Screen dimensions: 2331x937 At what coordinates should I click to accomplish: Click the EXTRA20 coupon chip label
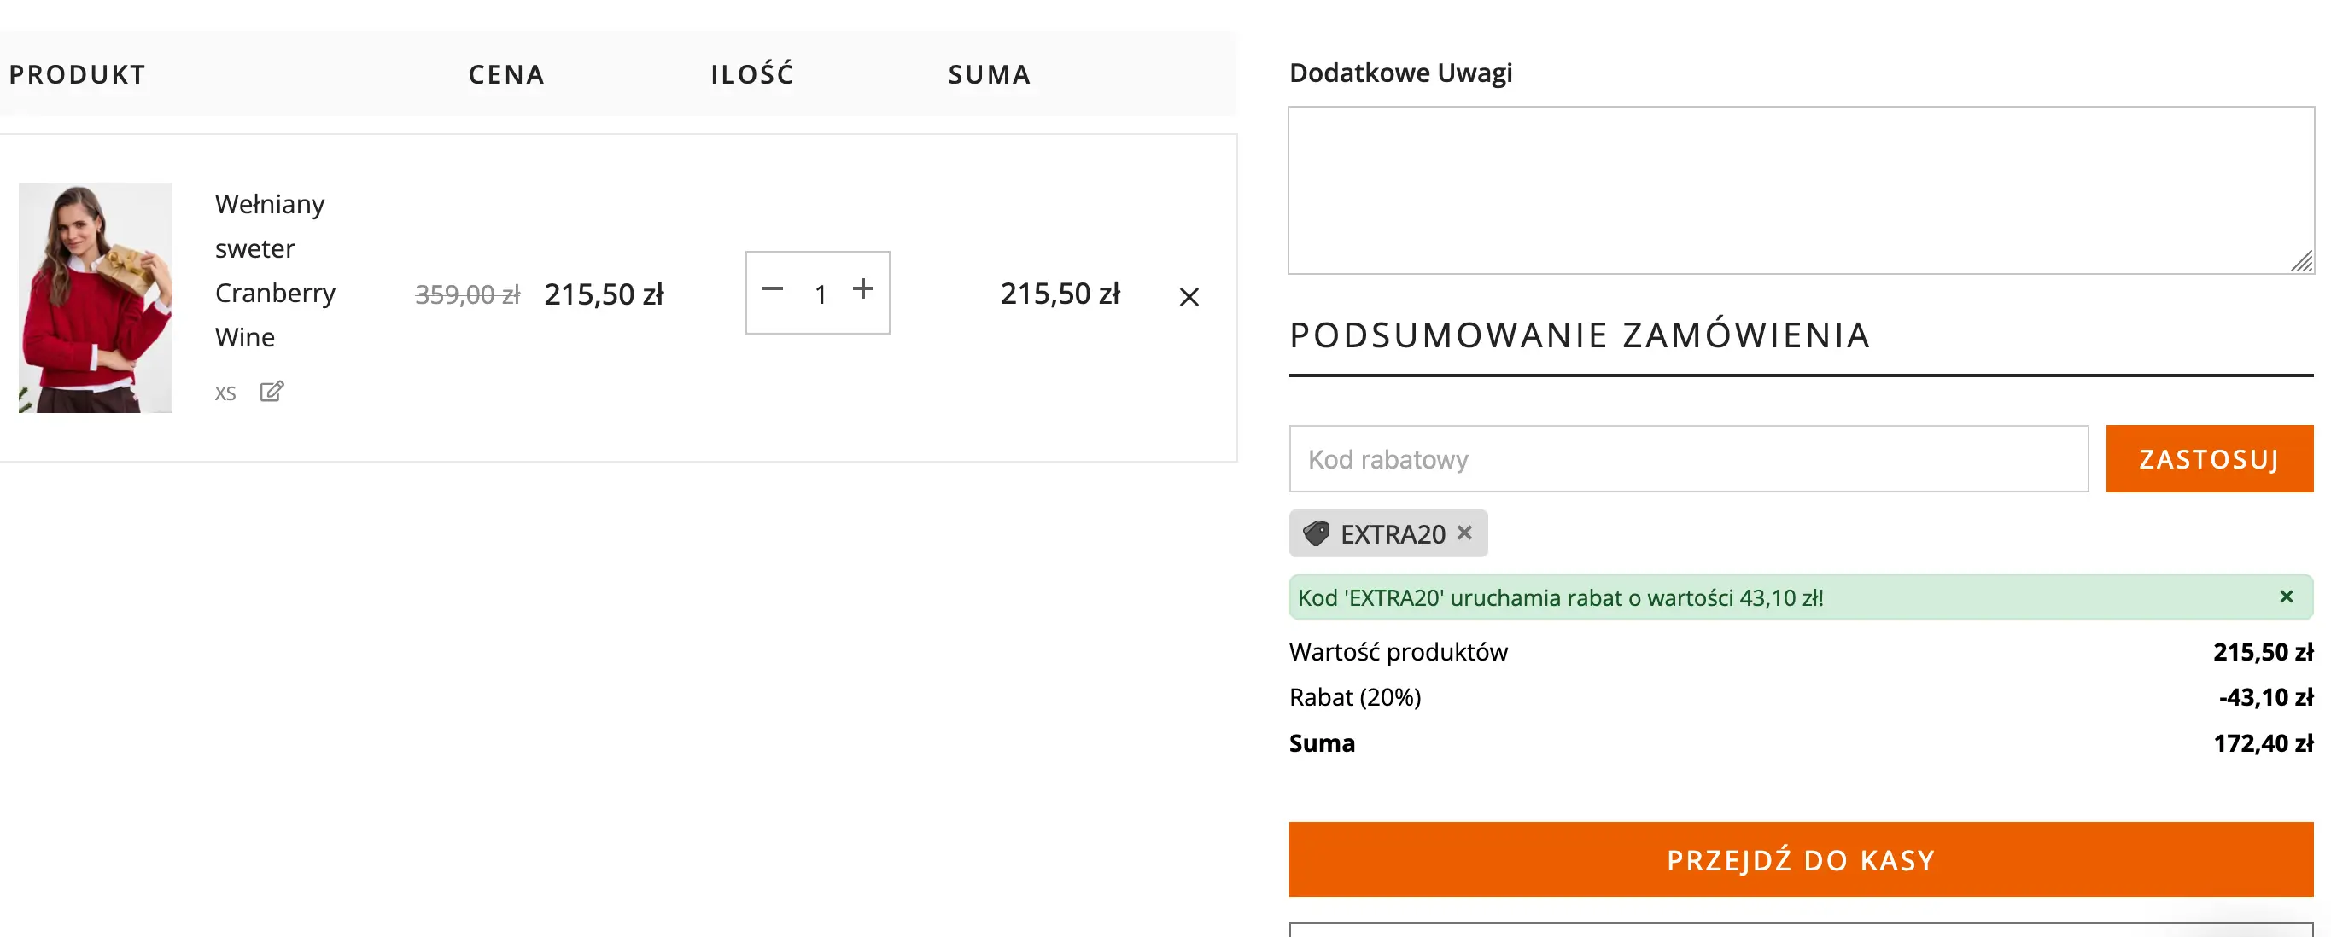[1392, 533]
